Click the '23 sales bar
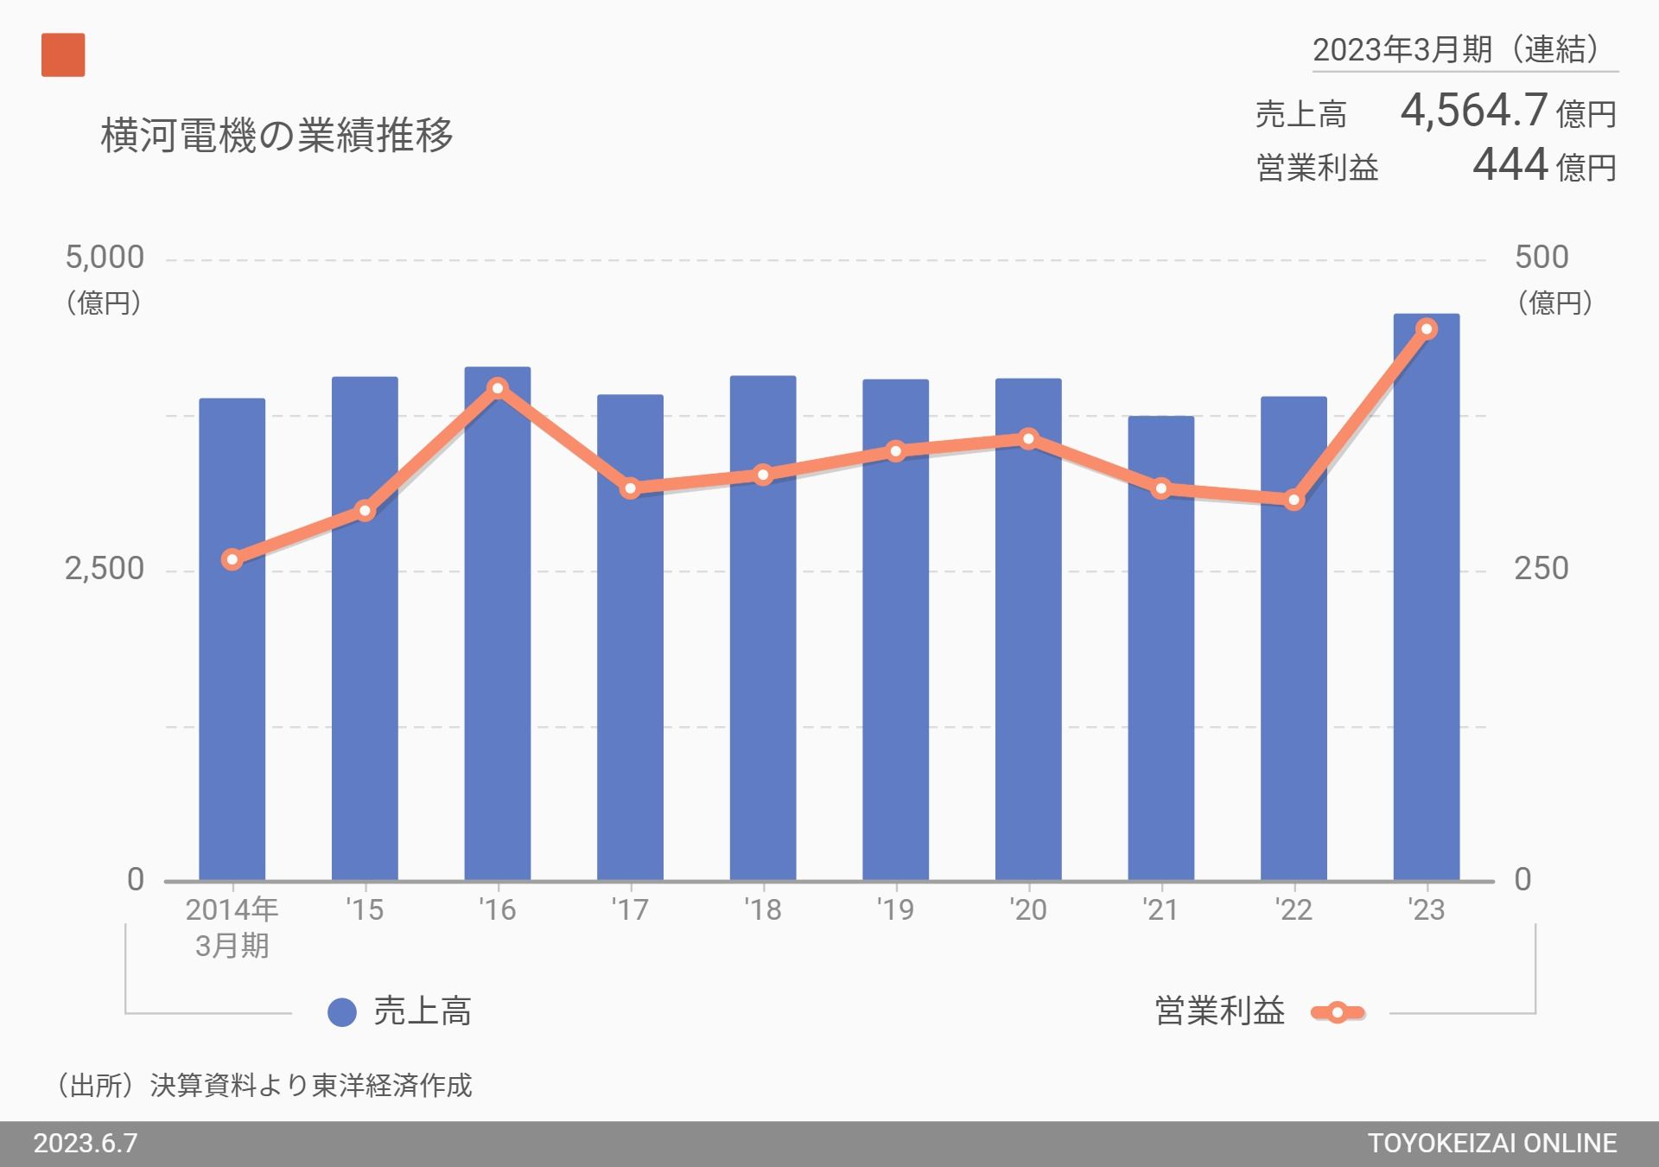 pos(1427,597)
